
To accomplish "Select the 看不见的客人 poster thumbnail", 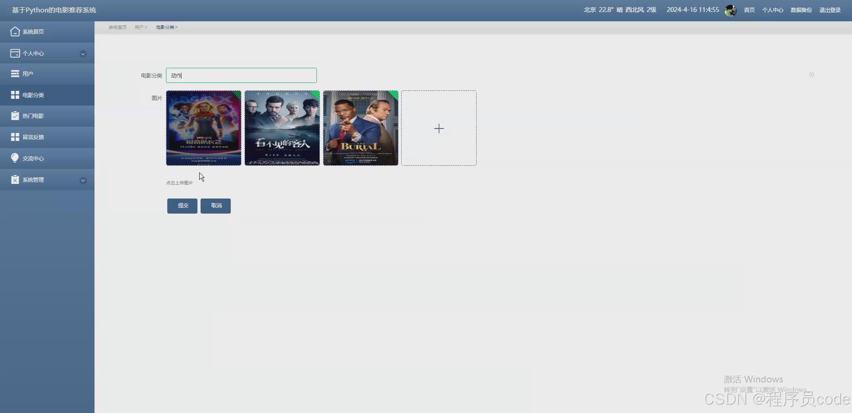I will [282, 128].
